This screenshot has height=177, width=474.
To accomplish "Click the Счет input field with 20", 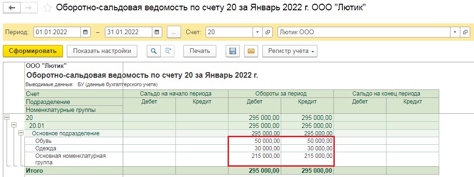I will tap(229, 32).
